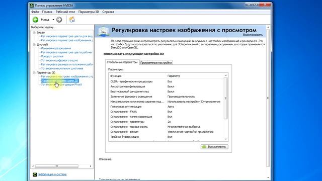322x181 pixels.
Task: Select the Сглаживание - FXAA row
Action: (167, 112)
